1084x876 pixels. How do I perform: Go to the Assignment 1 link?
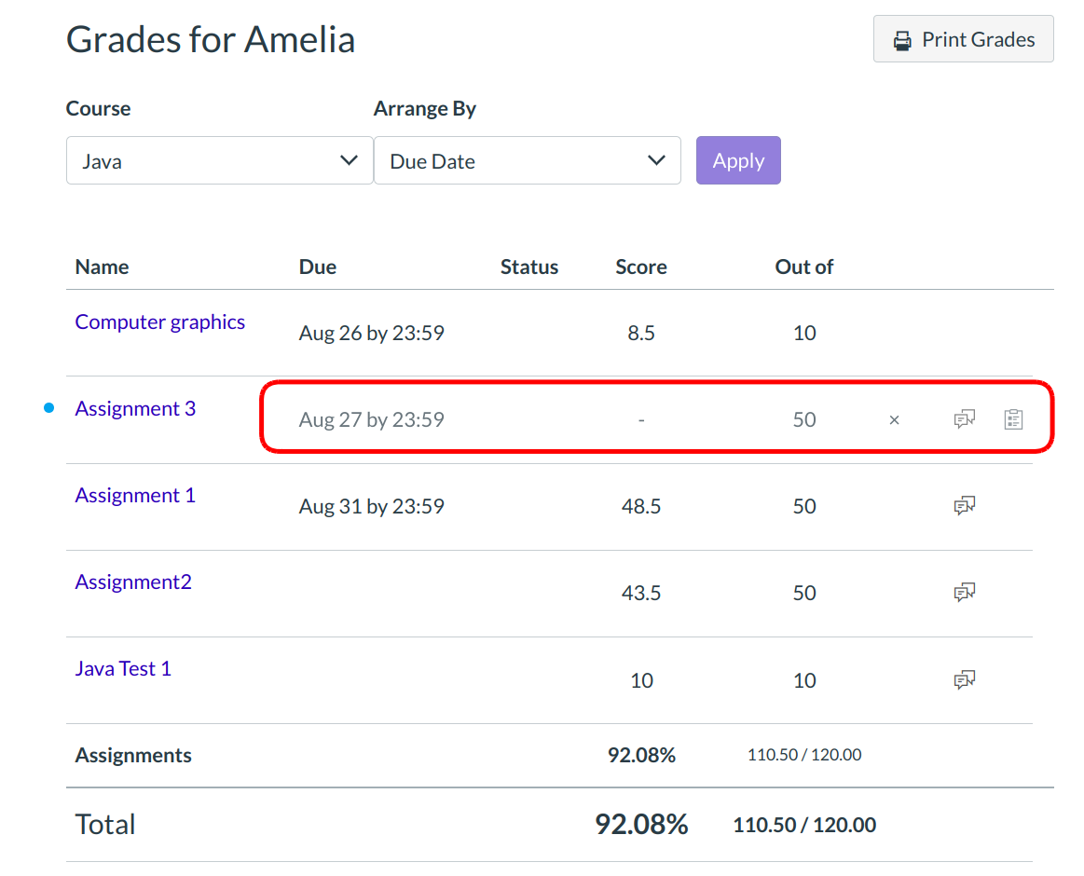point(135,496)
